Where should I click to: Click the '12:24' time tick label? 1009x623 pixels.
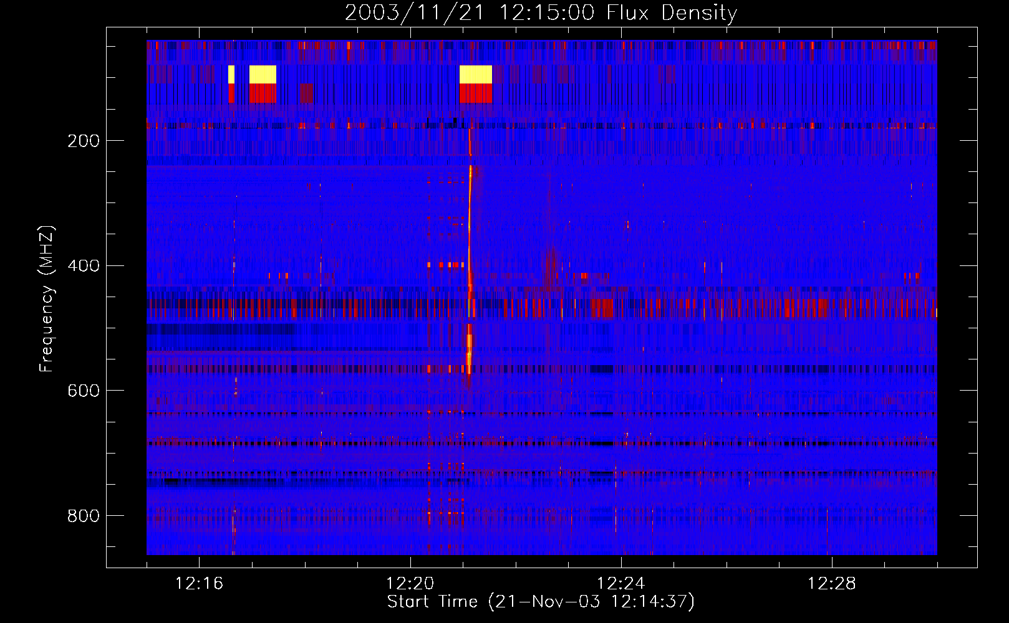coord(620,583)
